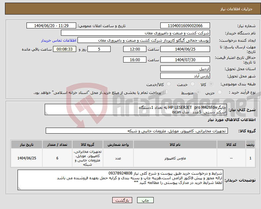Click the resize handle of the buyer notes box
Image resolution: width=261 pixels, height=209 pixels.
(x=19, y=188)
